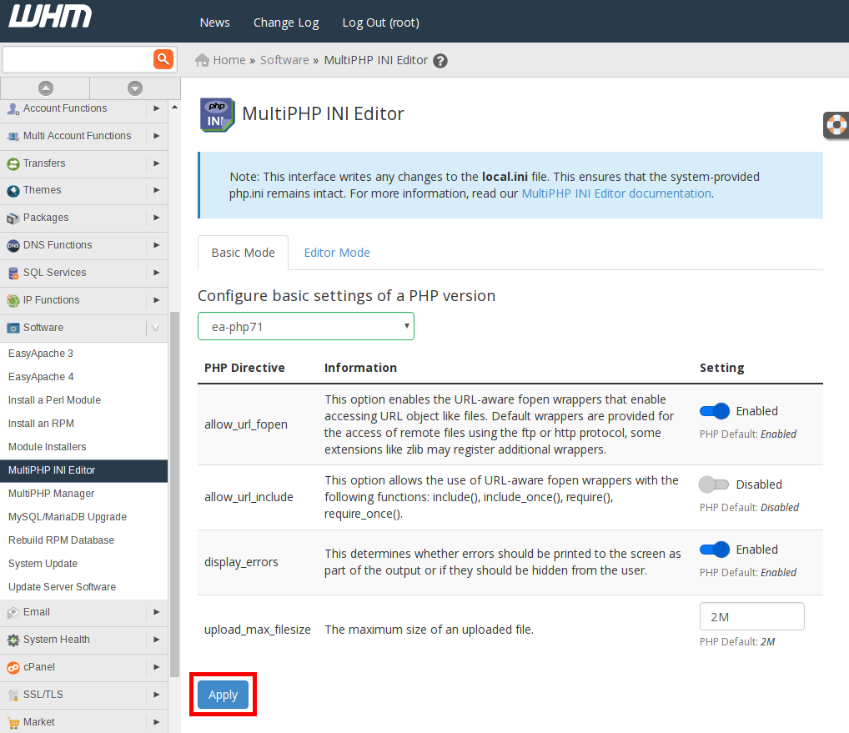Open Rebuild RPM Database link
849x733 pixels.
[61, 540]
